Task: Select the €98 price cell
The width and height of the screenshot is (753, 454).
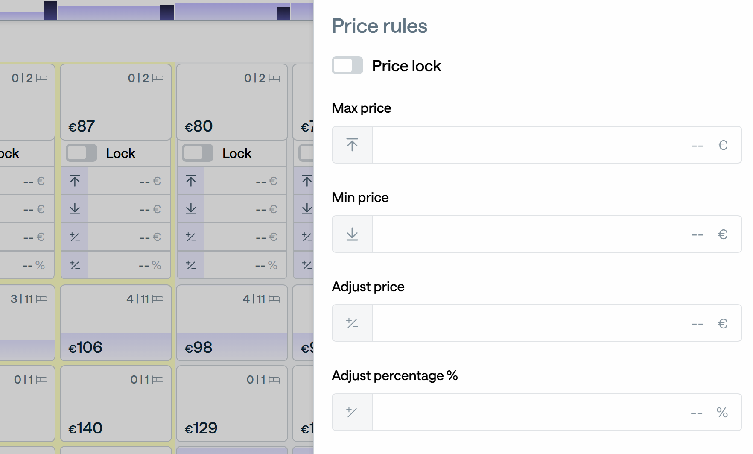Action: tap(232, 323)
